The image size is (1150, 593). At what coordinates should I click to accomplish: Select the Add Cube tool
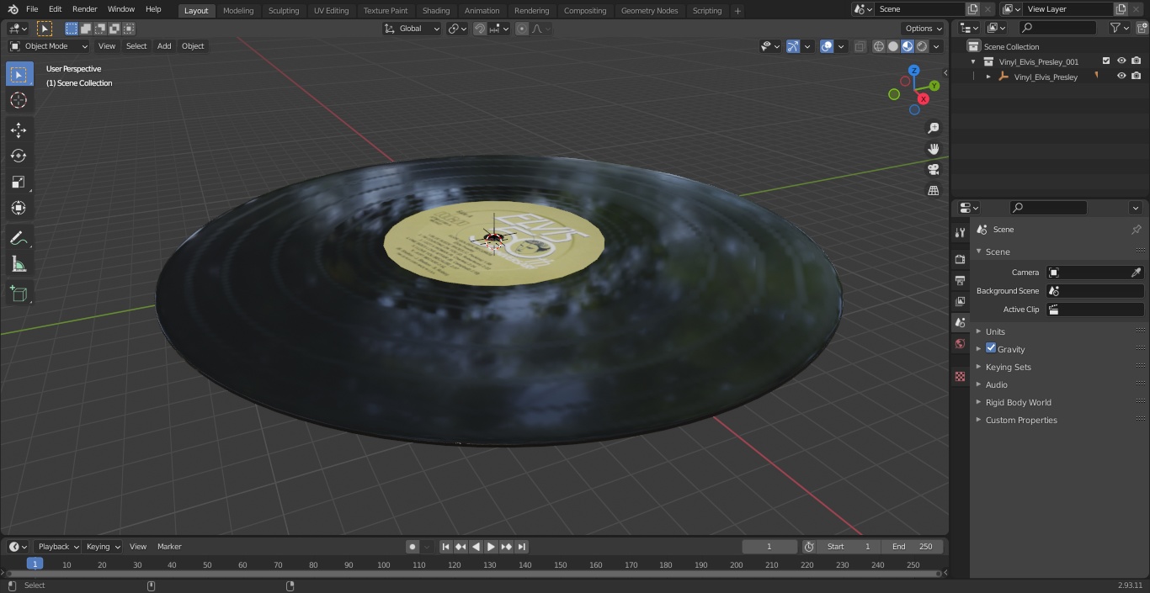pyautogui.click(x=19, y=294)
